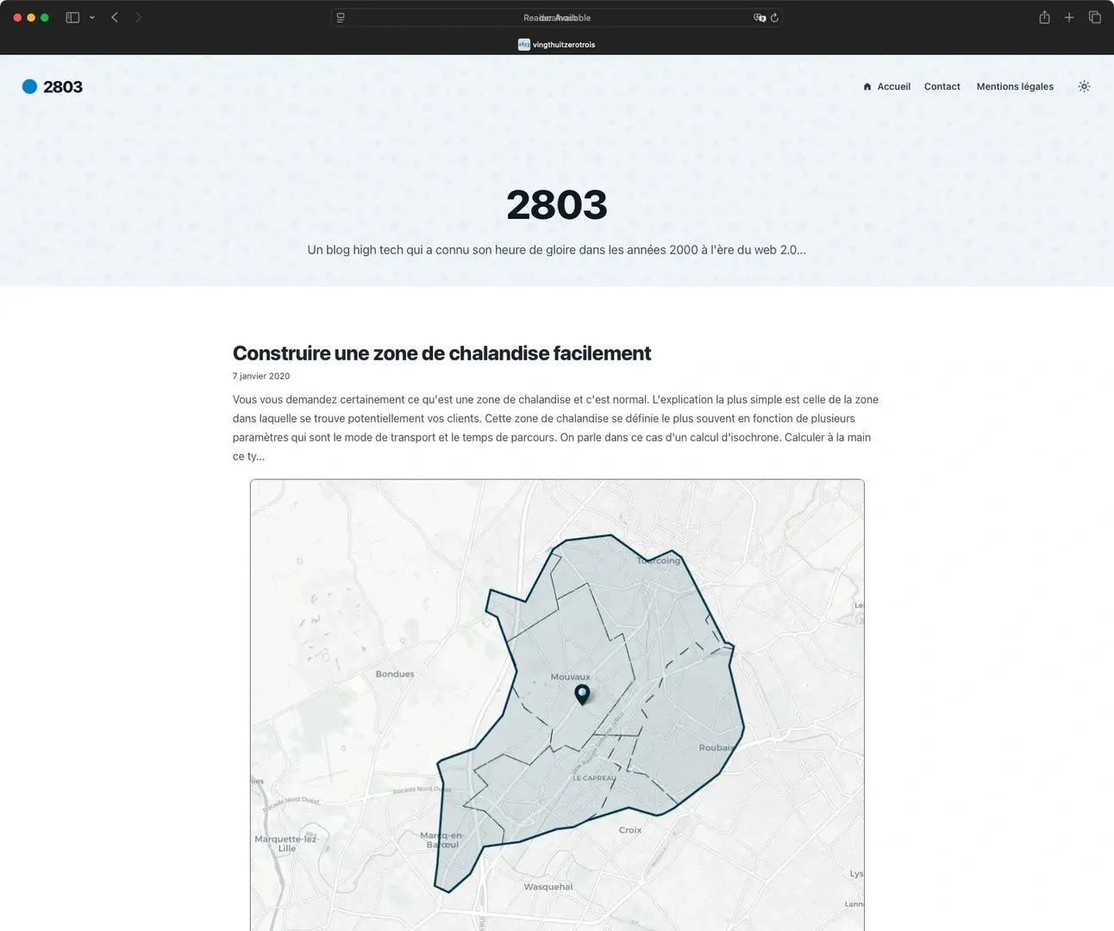Click the Marcq-en-Barœul map label

[x=442, y=840]
